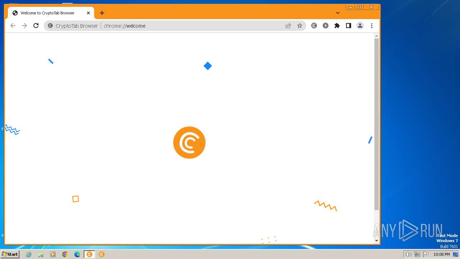The image size is (460, 259).
Task: Click the lightning bolt extension icon
Action: pyautogui.click(x=326, y=26)
